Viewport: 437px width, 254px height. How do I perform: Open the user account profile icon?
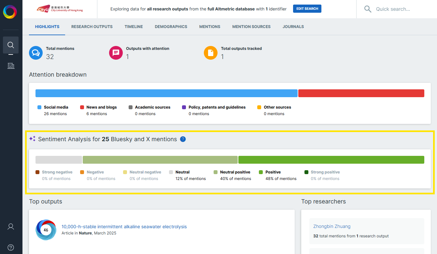pos(11,227)
